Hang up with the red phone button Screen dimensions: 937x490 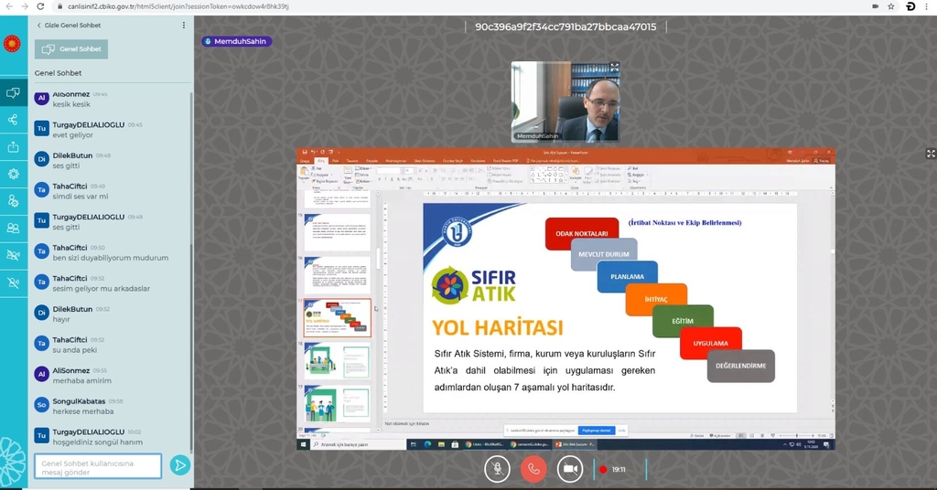click(533, 469)
